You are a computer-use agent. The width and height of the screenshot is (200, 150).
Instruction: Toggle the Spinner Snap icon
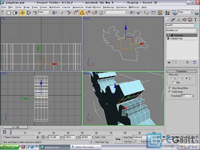pyautogui.click(x=94, y=13)
